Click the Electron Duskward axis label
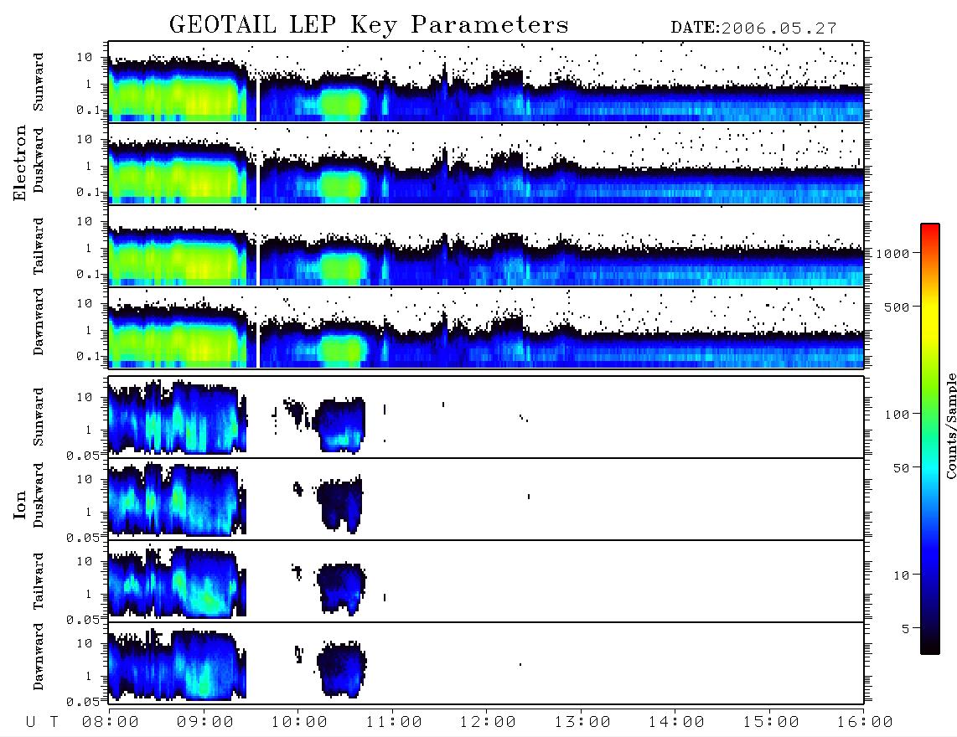957x737 pixels. 39,161
